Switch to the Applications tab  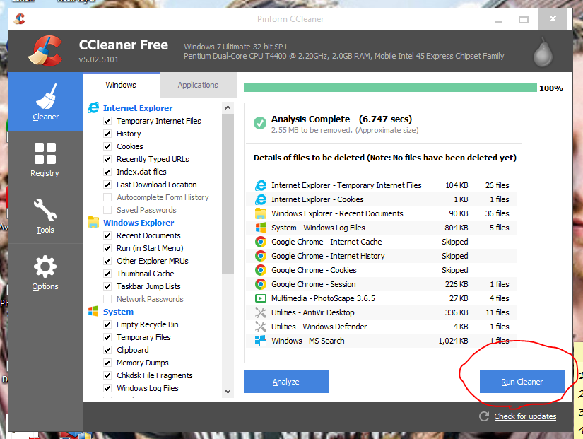pos(198,85)
